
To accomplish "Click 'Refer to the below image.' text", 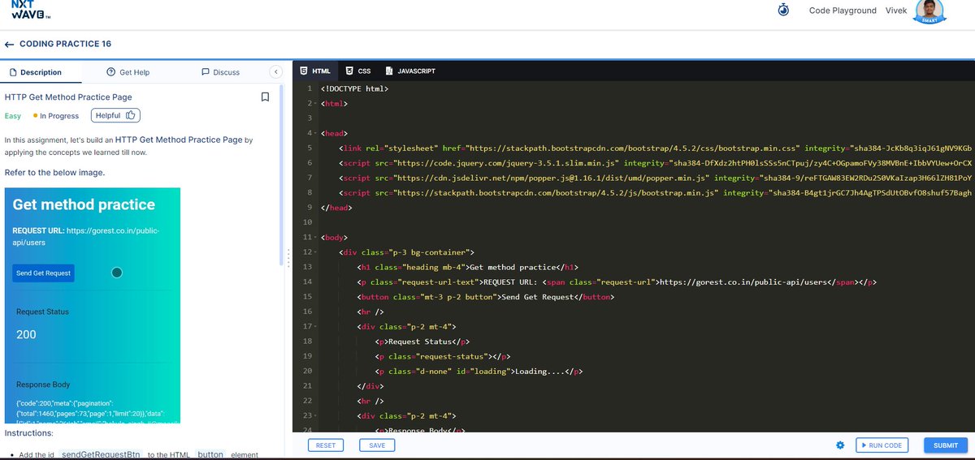I will [54, 173].
